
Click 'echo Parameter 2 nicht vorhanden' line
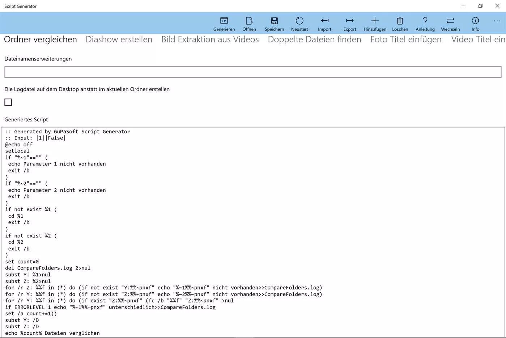[57, 190]
